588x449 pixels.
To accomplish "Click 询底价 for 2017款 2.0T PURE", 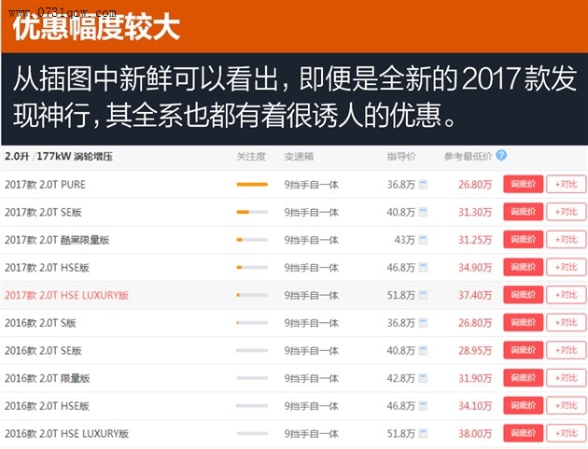I will click(523, 184).
